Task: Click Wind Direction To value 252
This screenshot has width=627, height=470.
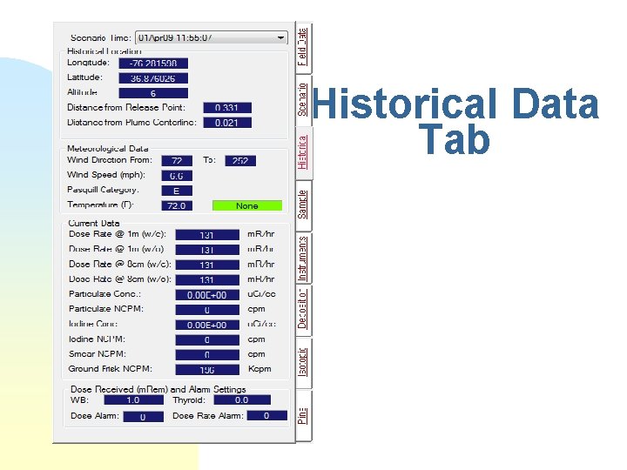Action: (x=240, y=161)
